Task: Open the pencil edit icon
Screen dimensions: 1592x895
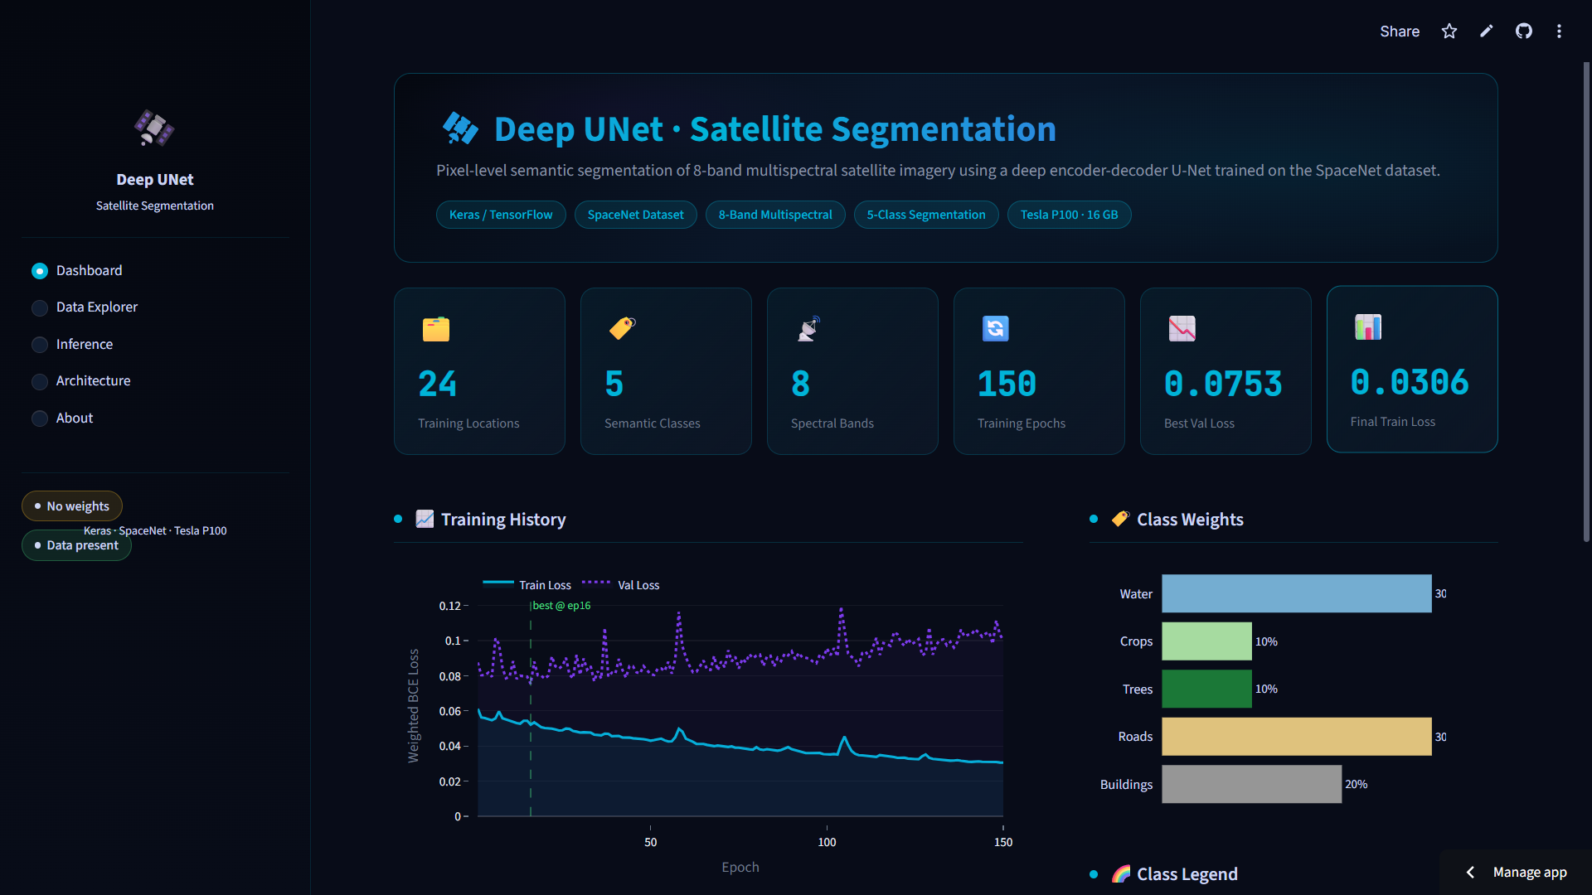Action: point(1487,31)
